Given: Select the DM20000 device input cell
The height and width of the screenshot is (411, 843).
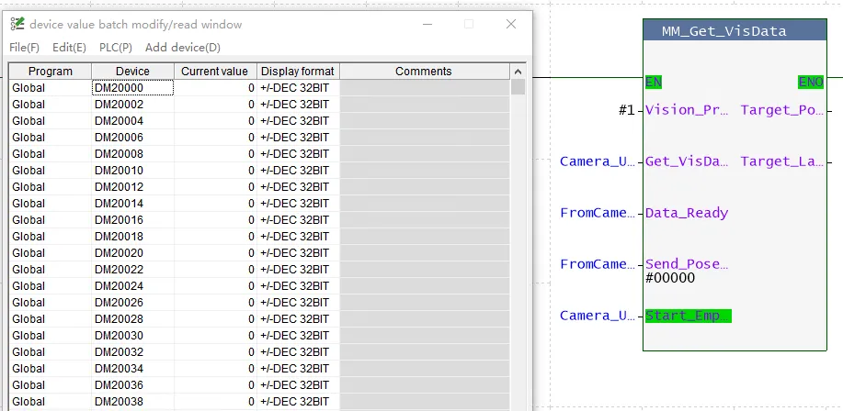Looking at the screenshot, I should point(132,88).
